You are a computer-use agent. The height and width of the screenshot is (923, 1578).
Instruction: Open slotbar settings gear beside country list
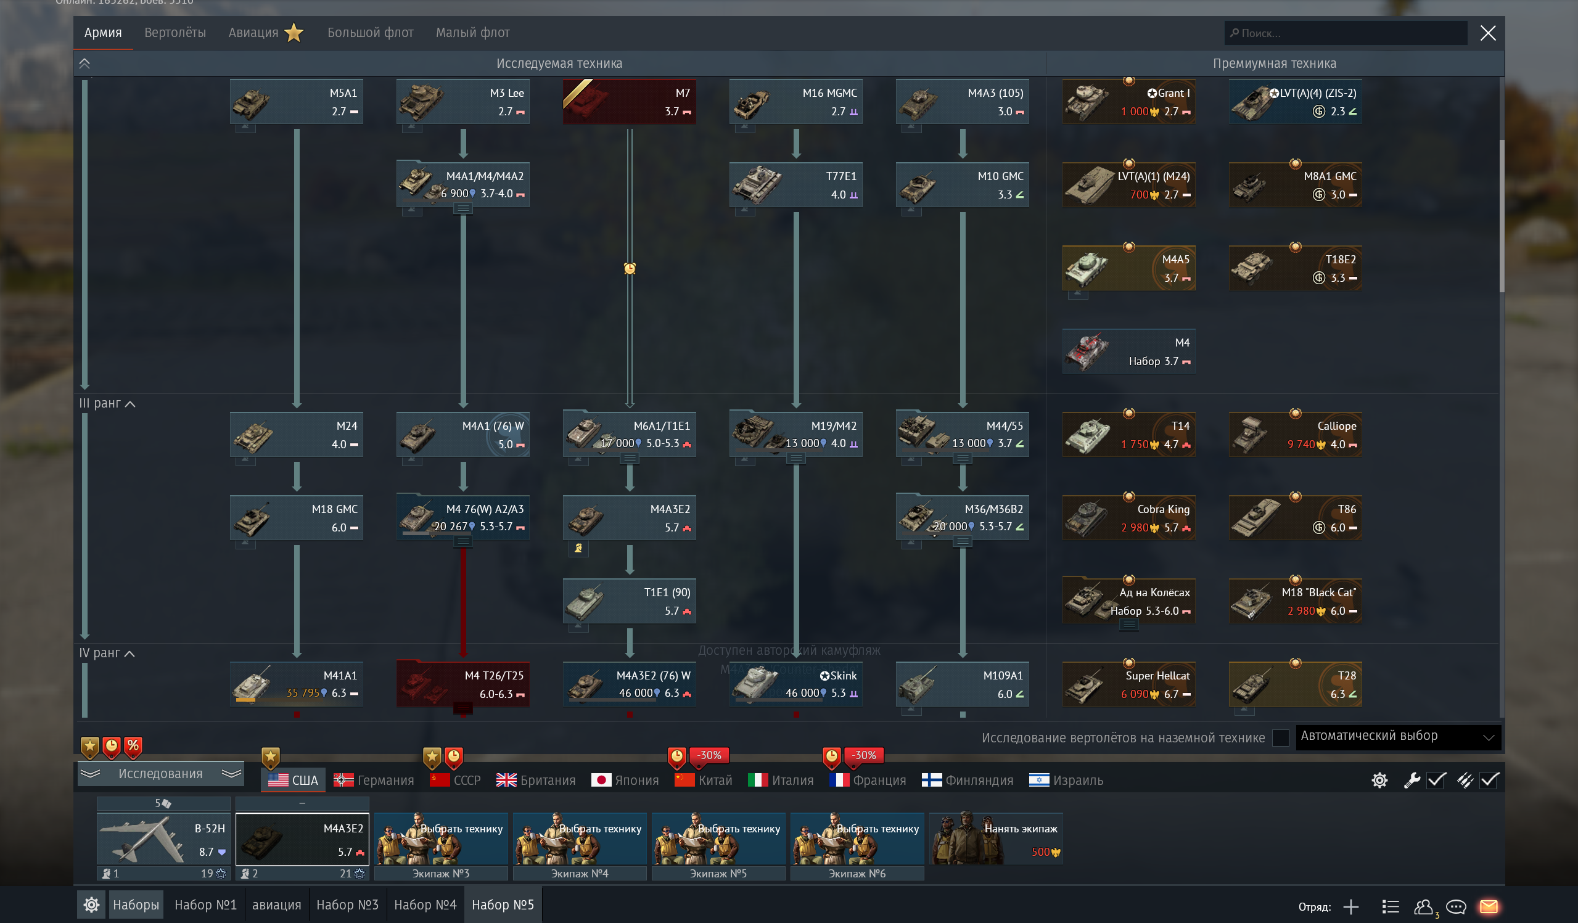(1379, 779)
